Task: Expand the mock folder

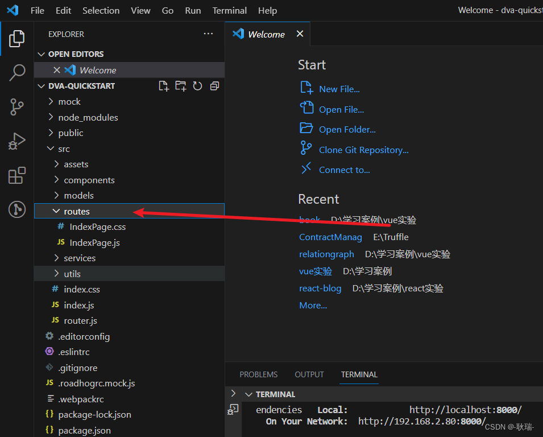Action: point(69,101)
